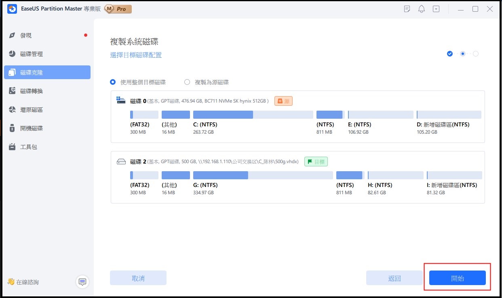Open 磁碟轉換 in the sidebar
This screenshot has width=502, height=298.
click(31, 91)
